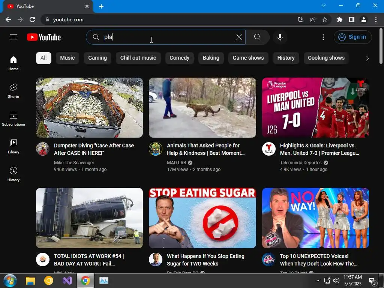Open Library in the sidebar
Viewport: 384px width, 288px height.
[x=13, y=146]
